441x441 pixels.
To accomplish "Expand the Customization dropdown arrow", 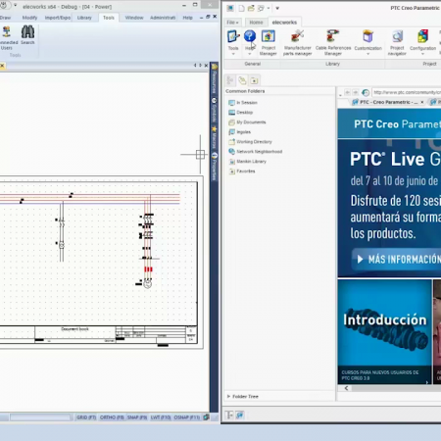I will 367,54.
